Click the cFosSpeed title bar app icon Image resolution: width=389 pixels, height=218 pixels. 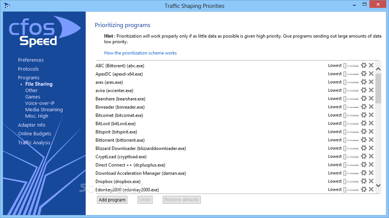click(x=7, y=6)
